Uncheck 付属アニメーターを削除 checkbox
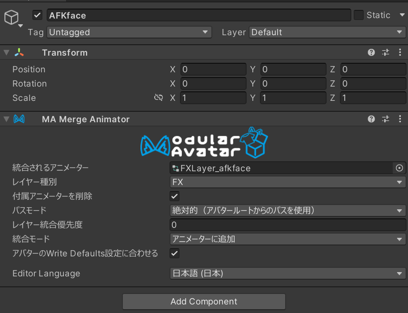The width and height of the screenshot is (408, 313). point(175,196)
